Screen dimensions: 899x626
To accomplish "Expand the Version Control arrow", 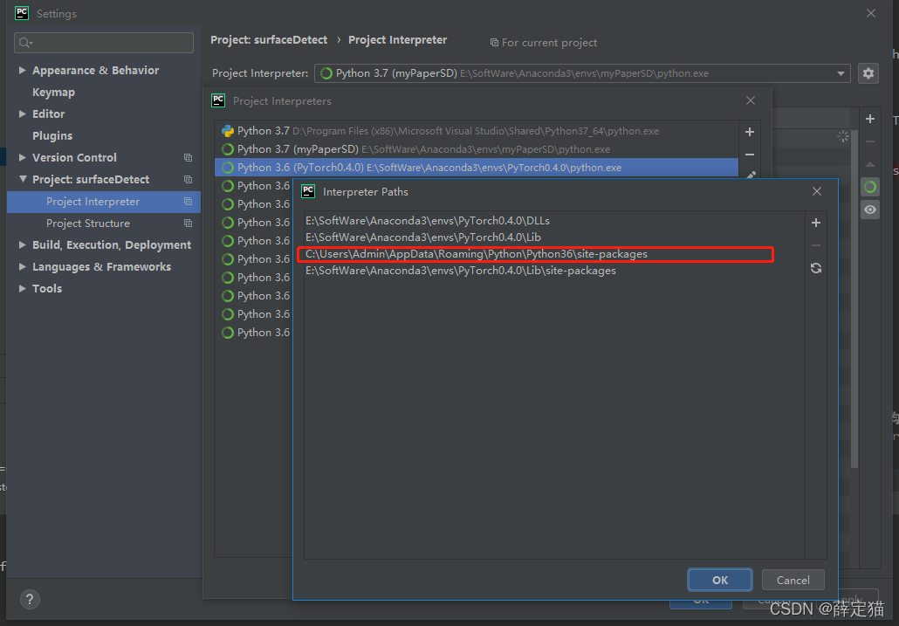I will [23, 157].
